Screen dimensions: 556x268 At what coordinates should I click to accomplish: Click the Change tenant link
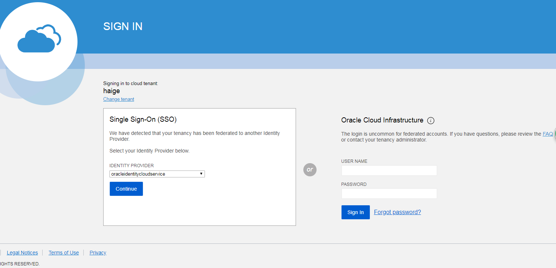coord(119,99)
